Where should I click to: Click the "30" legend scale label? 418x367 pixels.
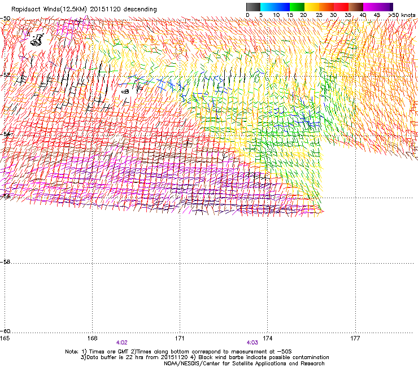333,15
